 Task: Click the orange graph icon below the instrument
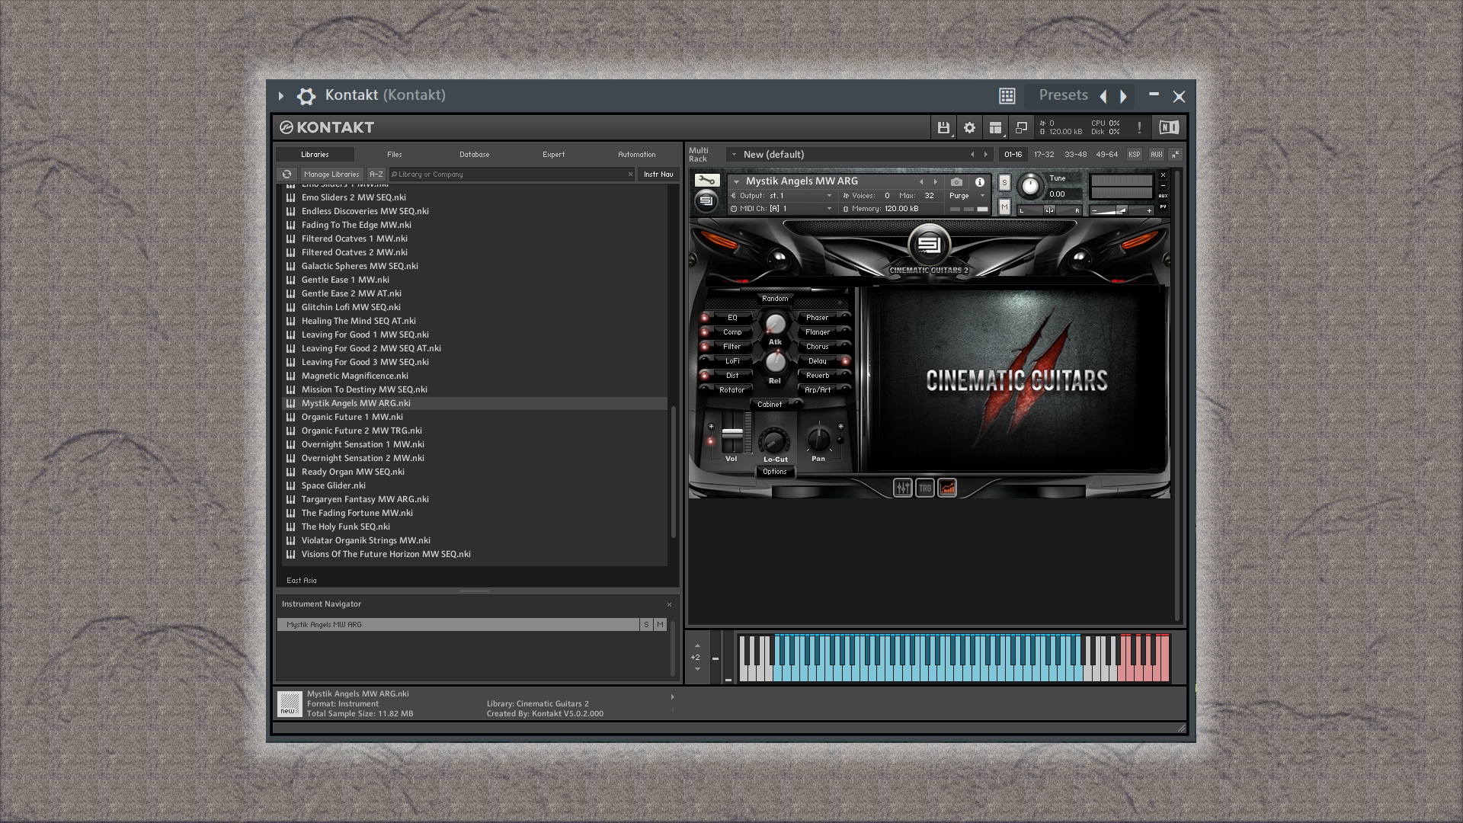[946, 488]
